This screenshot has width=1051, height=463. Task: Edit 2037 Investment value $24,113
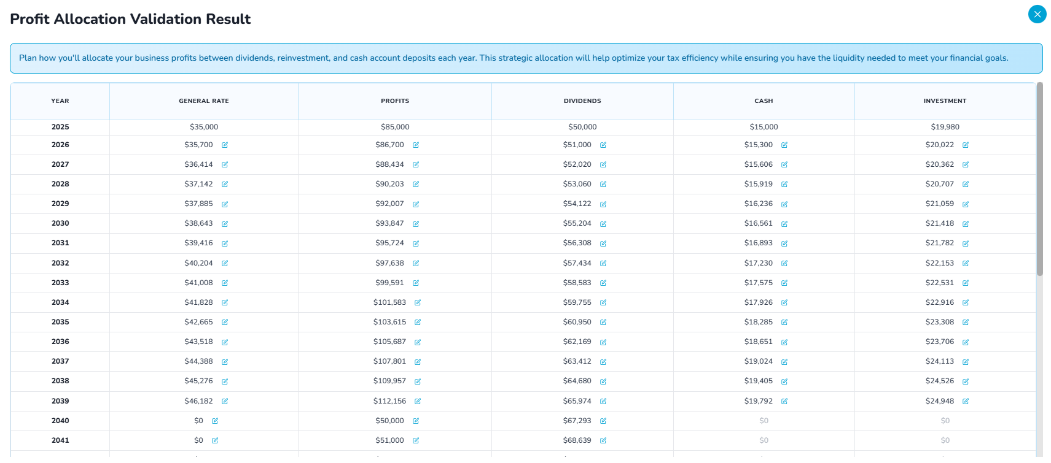click(x=966, y=362)
